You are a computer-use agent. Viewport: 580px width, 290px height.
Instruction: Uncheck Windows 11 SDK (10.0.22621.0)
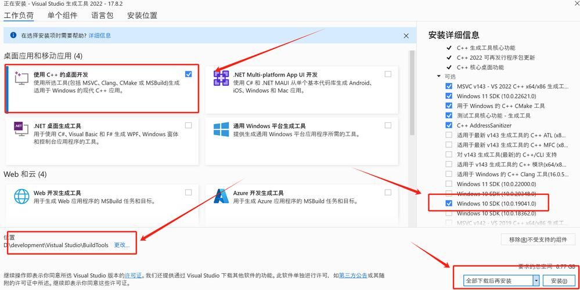(449, 96)
